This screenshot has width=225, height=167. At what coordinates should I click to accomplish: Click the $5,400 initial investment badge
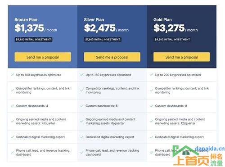coord(33,40)
